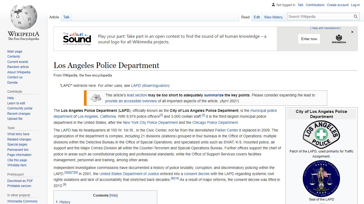The image size is (364, 204).
Task: Open the Parker Center link
Action: coord(227,130)
